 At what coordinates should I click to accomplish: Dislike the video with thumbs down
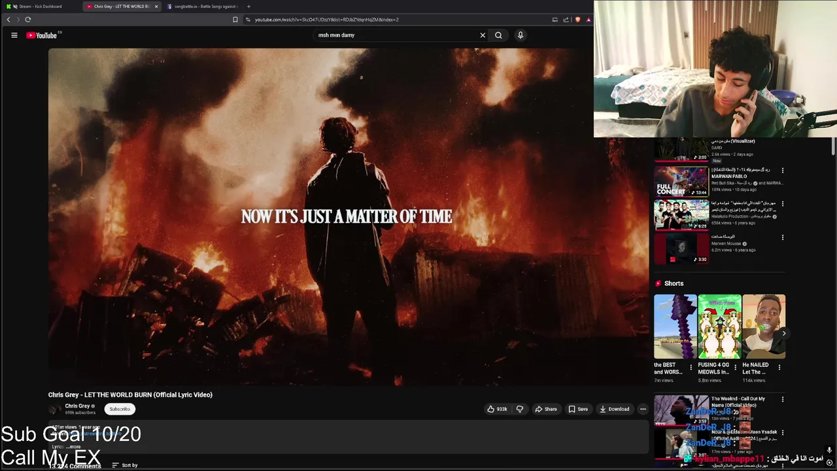[520, 409]
